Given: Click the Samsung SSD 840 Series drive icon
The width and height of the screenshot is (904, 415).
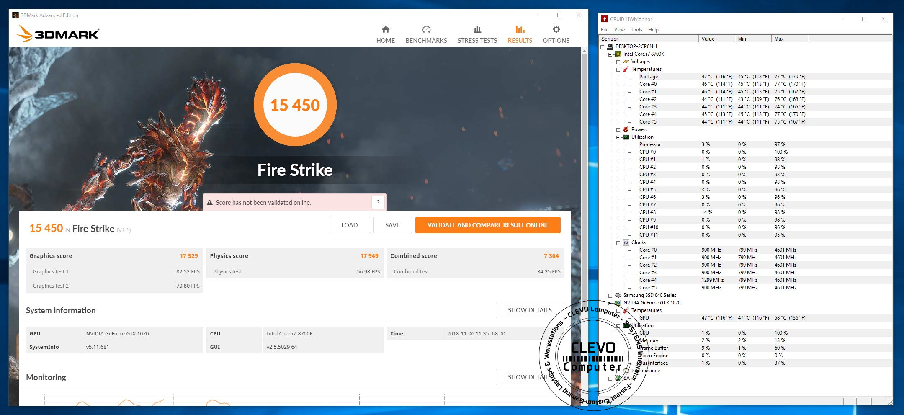Looking at the screenshot, I should coord(618,295).
